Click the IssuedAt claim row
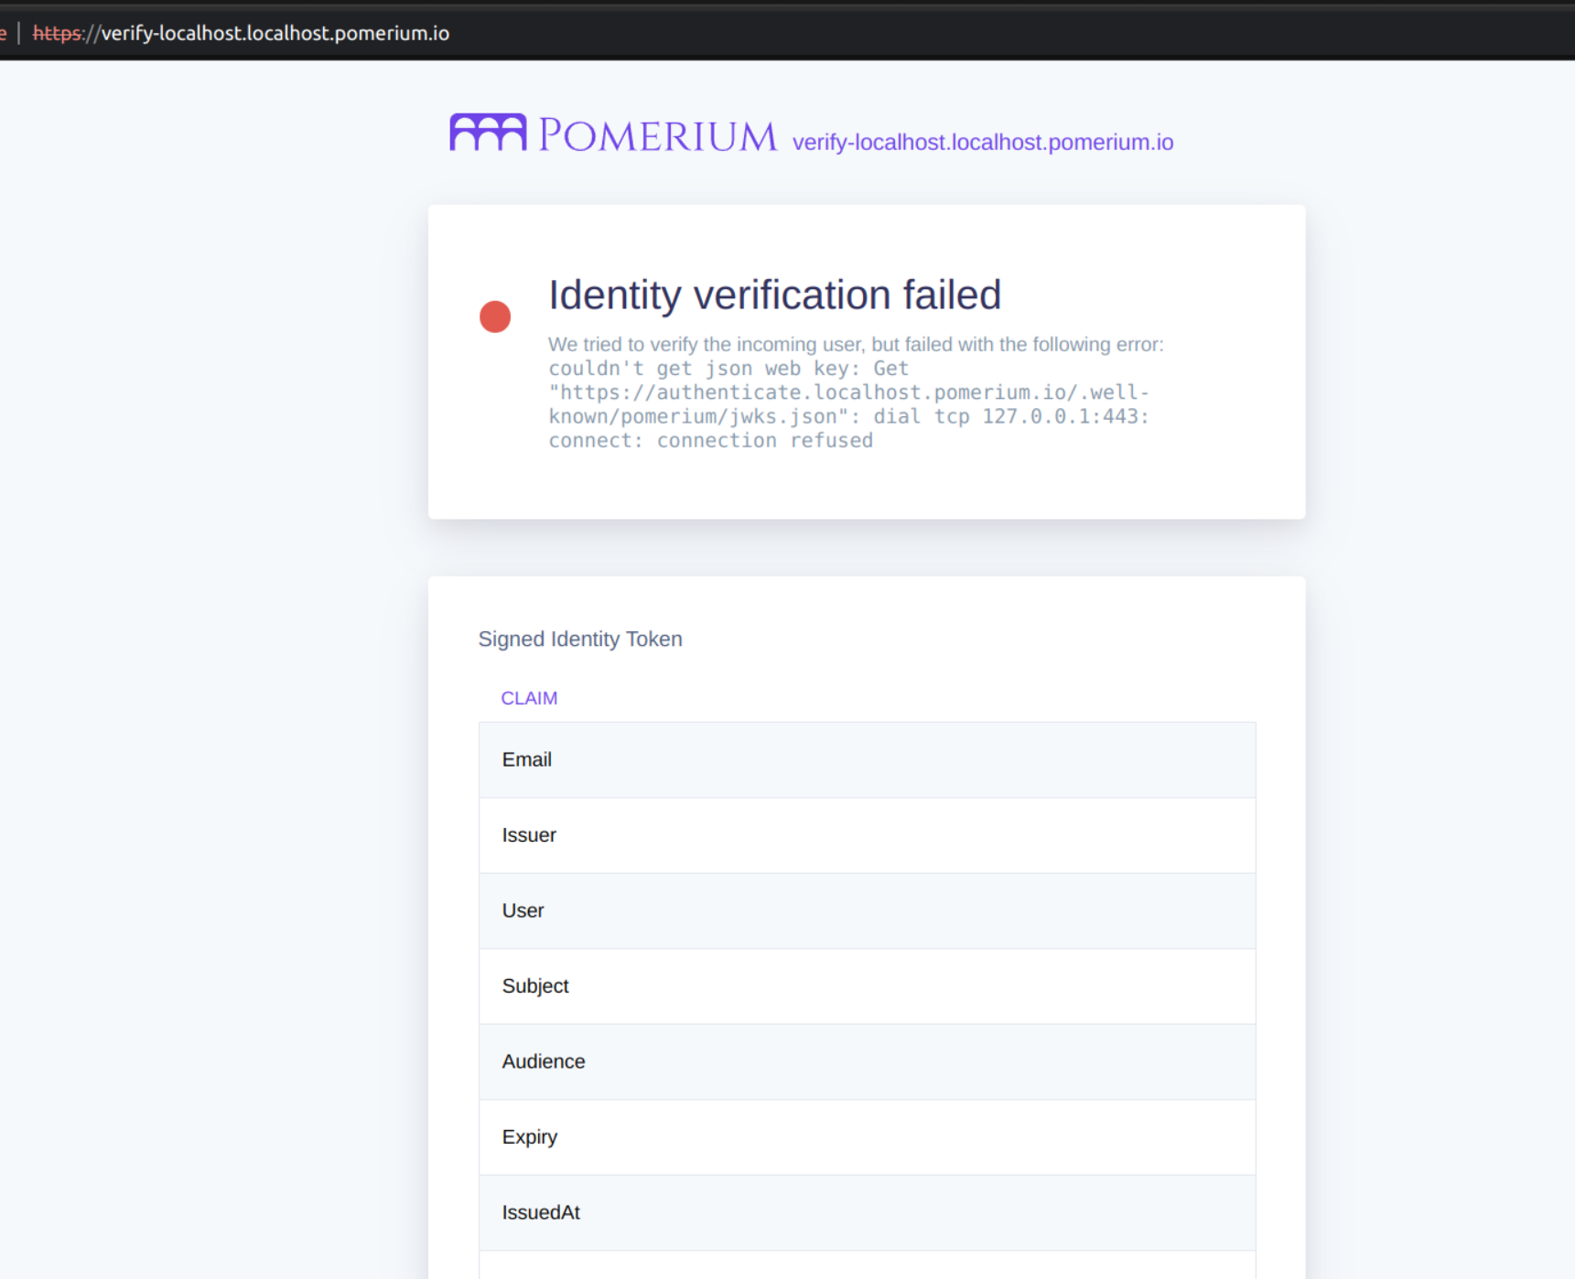The width and height of the screenshot is (1575, 1279). 866,1212
